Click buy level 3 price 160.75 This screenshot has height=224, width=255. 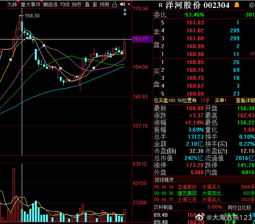point(195,78)
